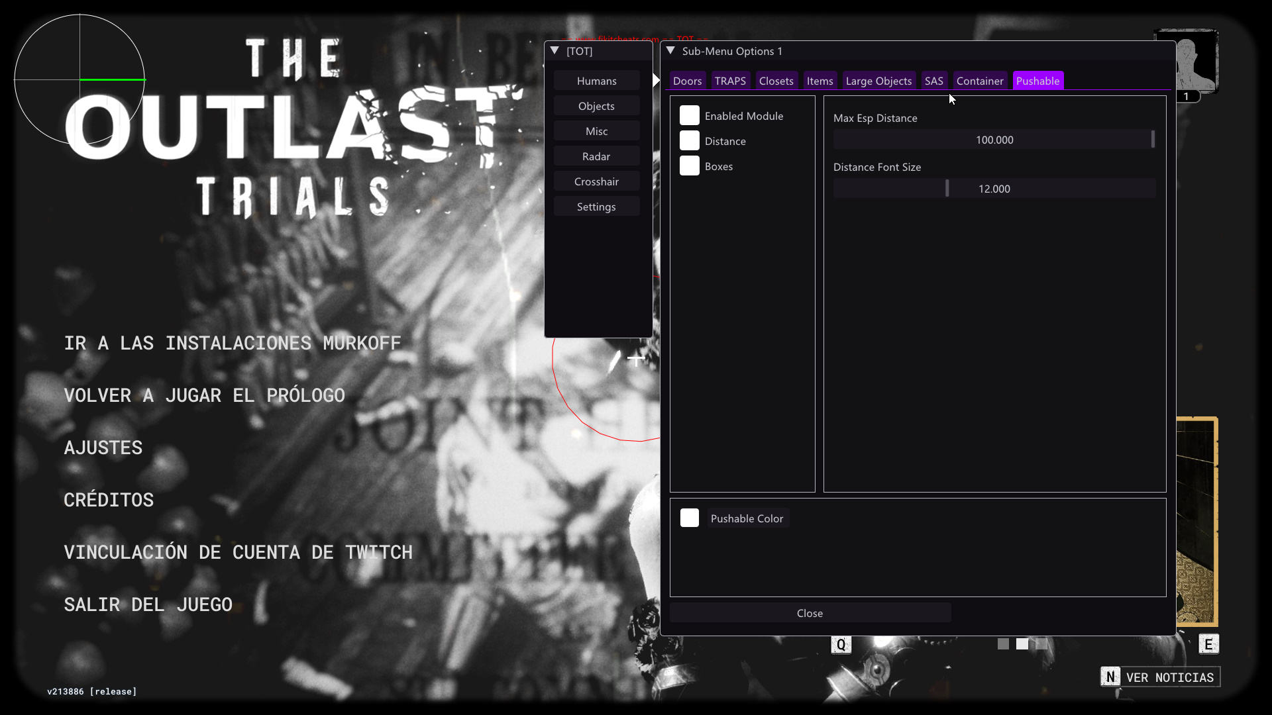Click the Max Esp Distance slider
Screen dimensions: 1272x715
tap(994, 140)
